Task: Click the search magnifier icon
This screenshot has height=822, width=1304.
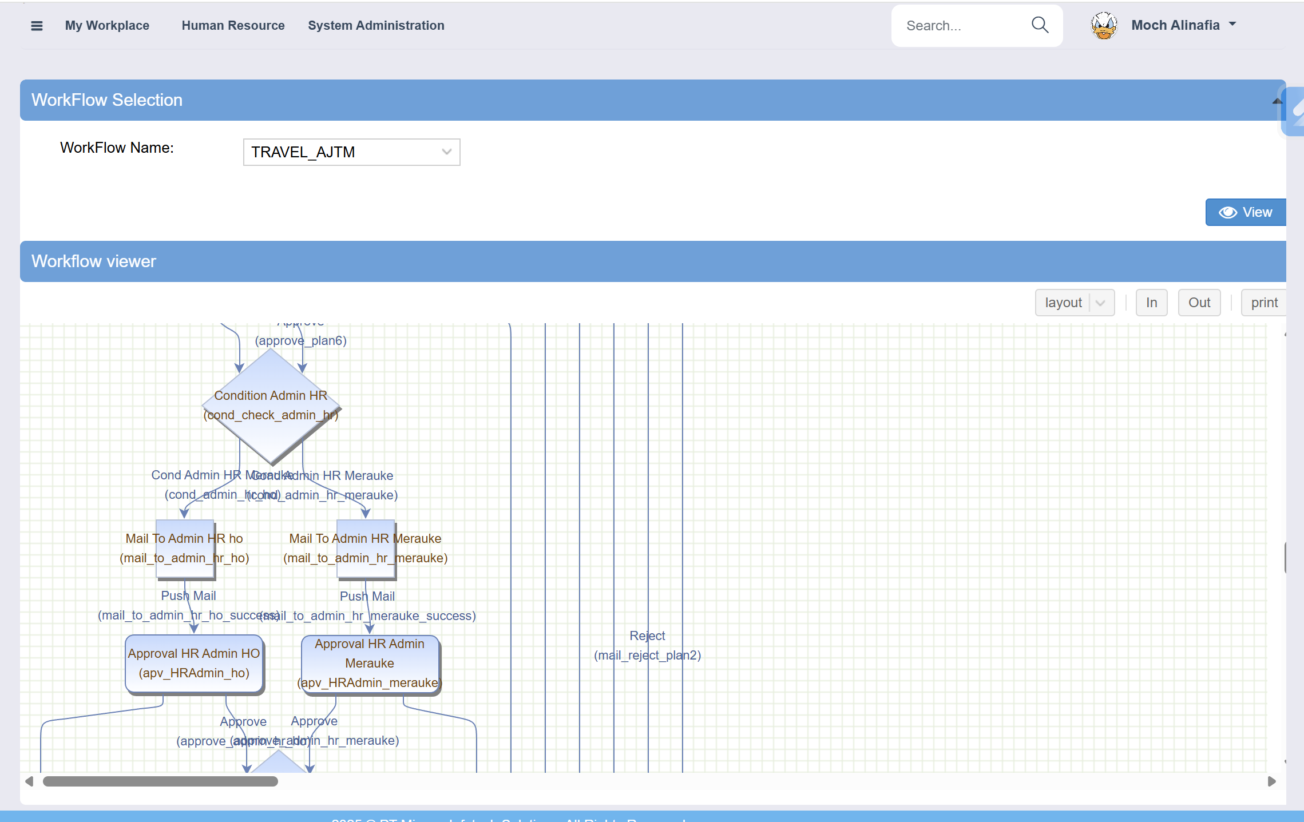Action: 1040,25
